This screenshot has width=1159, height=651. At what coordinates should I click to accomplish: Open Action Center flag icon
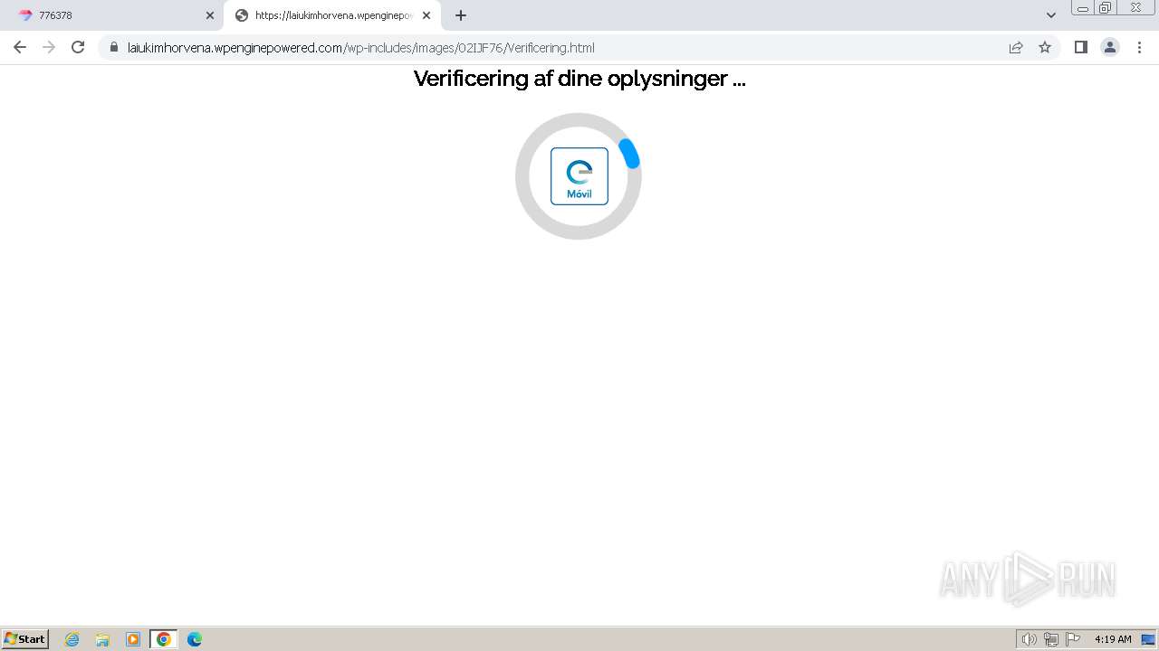click(x=1073, y=639)
